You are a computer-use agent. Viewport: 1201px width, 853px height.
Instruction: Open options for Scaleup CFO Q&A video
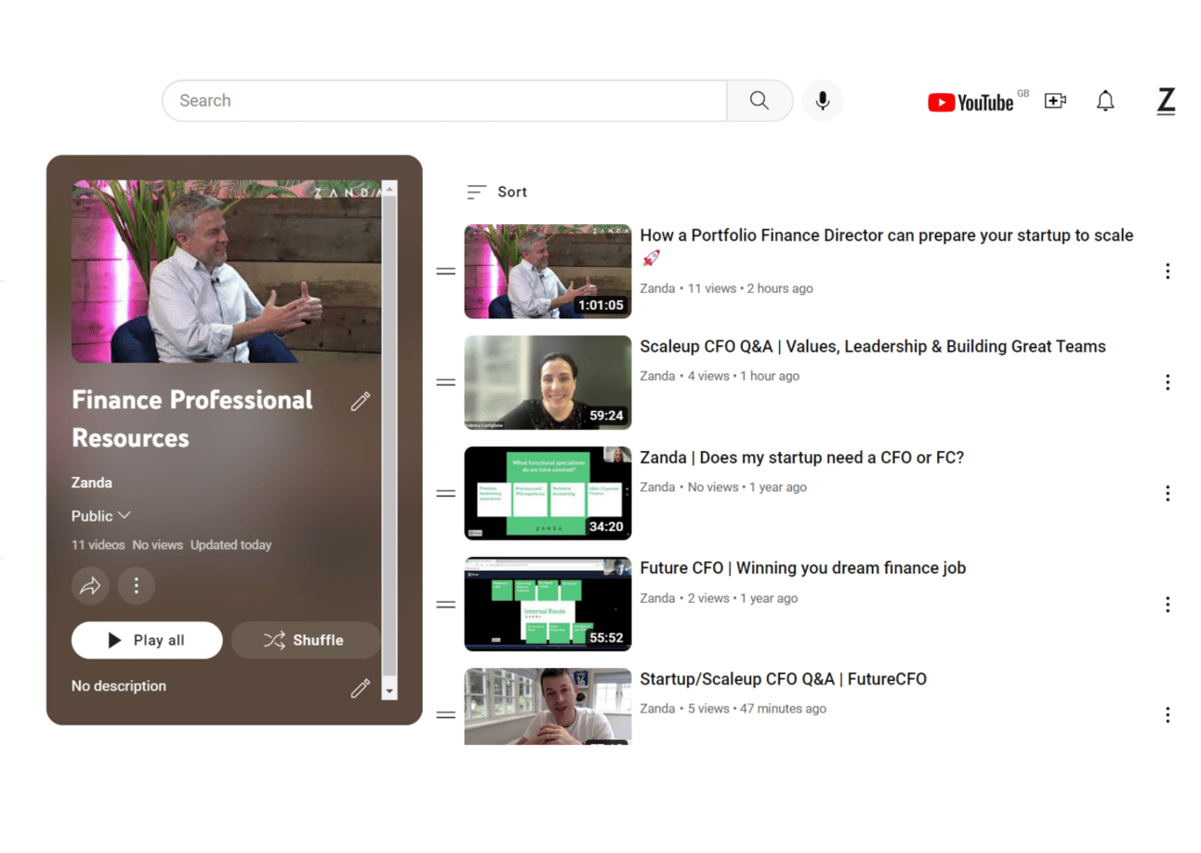coord(1168,382)
